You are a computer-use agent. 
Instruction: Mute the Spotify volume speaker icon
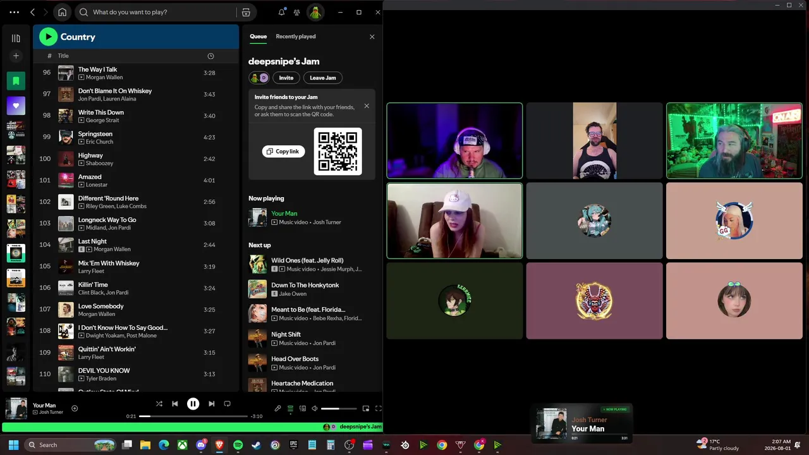(x=314, y=408)
